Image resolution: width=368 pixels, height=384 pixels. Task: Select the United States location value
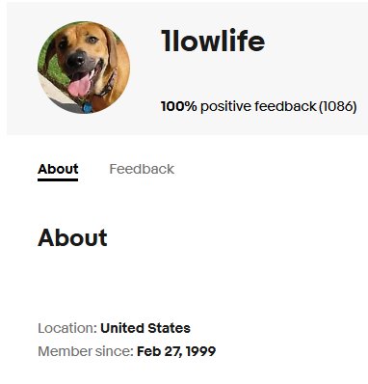coord(145,328)
